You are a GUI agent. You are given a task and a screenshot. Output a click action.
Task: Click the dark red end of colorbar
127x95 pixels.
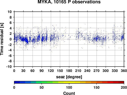[x=121, y=82]
